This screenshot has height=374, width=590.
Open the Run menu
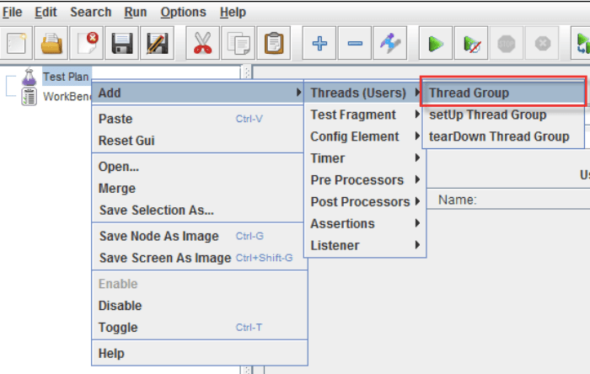136,13
